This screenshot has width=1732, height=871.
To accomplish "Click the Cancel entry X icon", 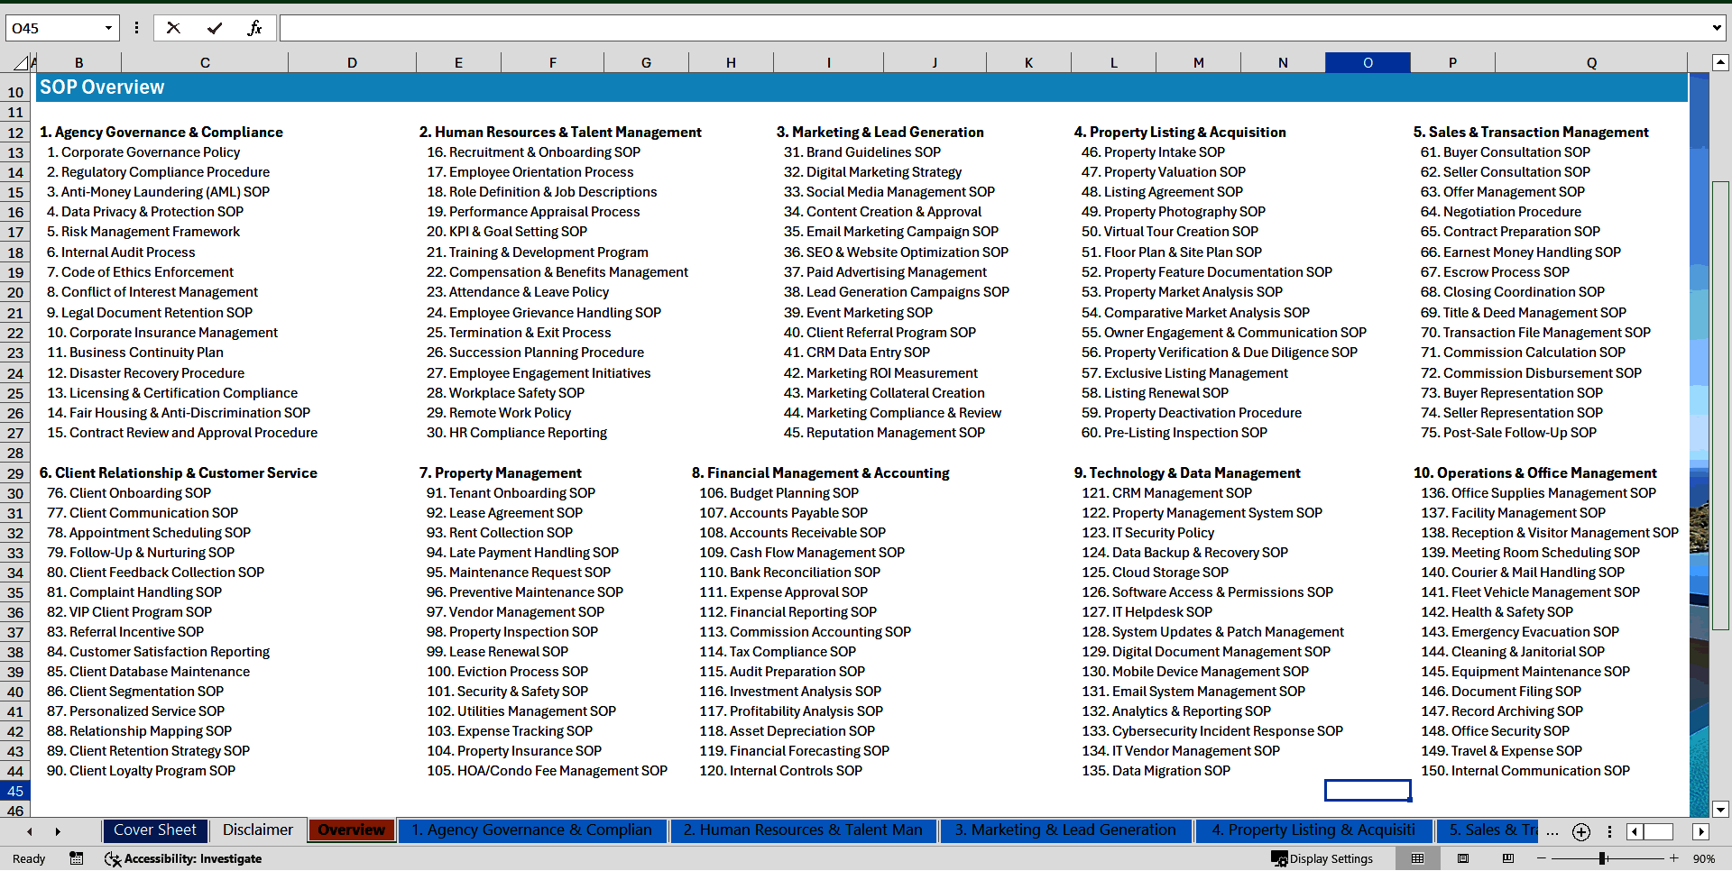I will (x=173, y=28).
